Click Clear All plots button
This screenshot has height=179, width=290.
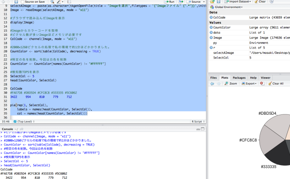276,84
